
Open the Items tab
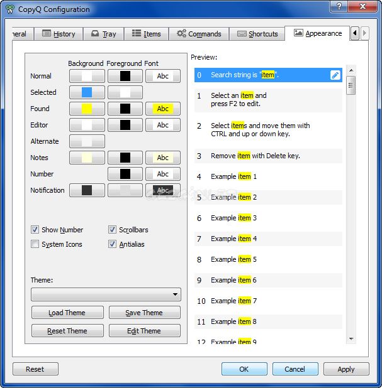[147, 34]
